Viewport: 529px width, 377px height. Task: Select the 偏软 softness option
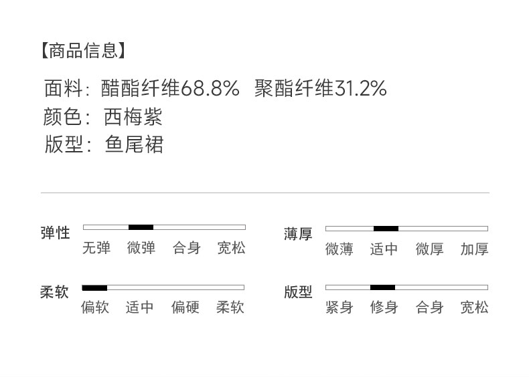(94, 307)
